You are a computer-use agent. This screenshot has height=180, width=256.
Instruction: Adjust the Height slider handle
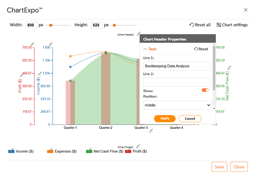click(114, 25)
